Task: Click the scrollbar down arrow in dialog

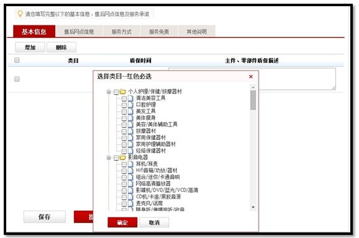Action: (253, 207)
